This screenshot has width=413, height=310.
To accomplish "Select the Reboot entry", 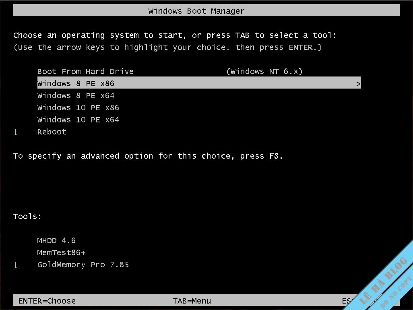I will [52, 132].
